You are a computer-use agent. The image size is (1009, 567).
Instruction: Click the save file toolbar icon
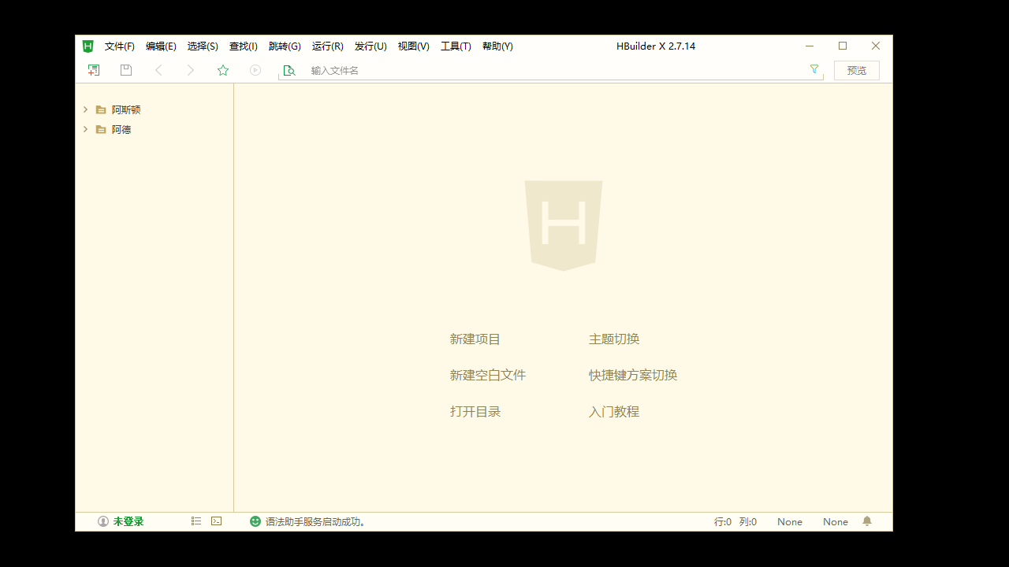pos(126,70)
